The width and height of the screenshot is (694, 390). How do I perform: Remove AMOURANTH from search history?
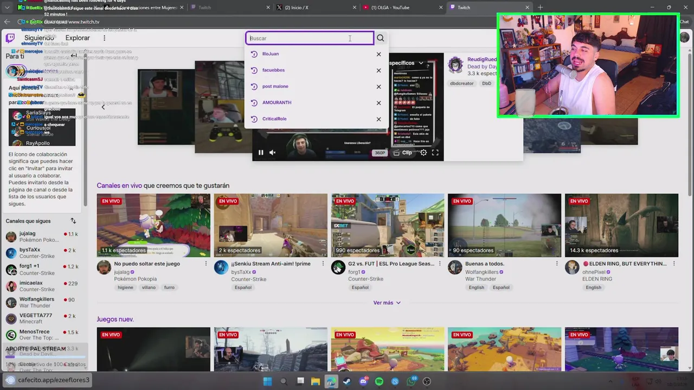378,103
